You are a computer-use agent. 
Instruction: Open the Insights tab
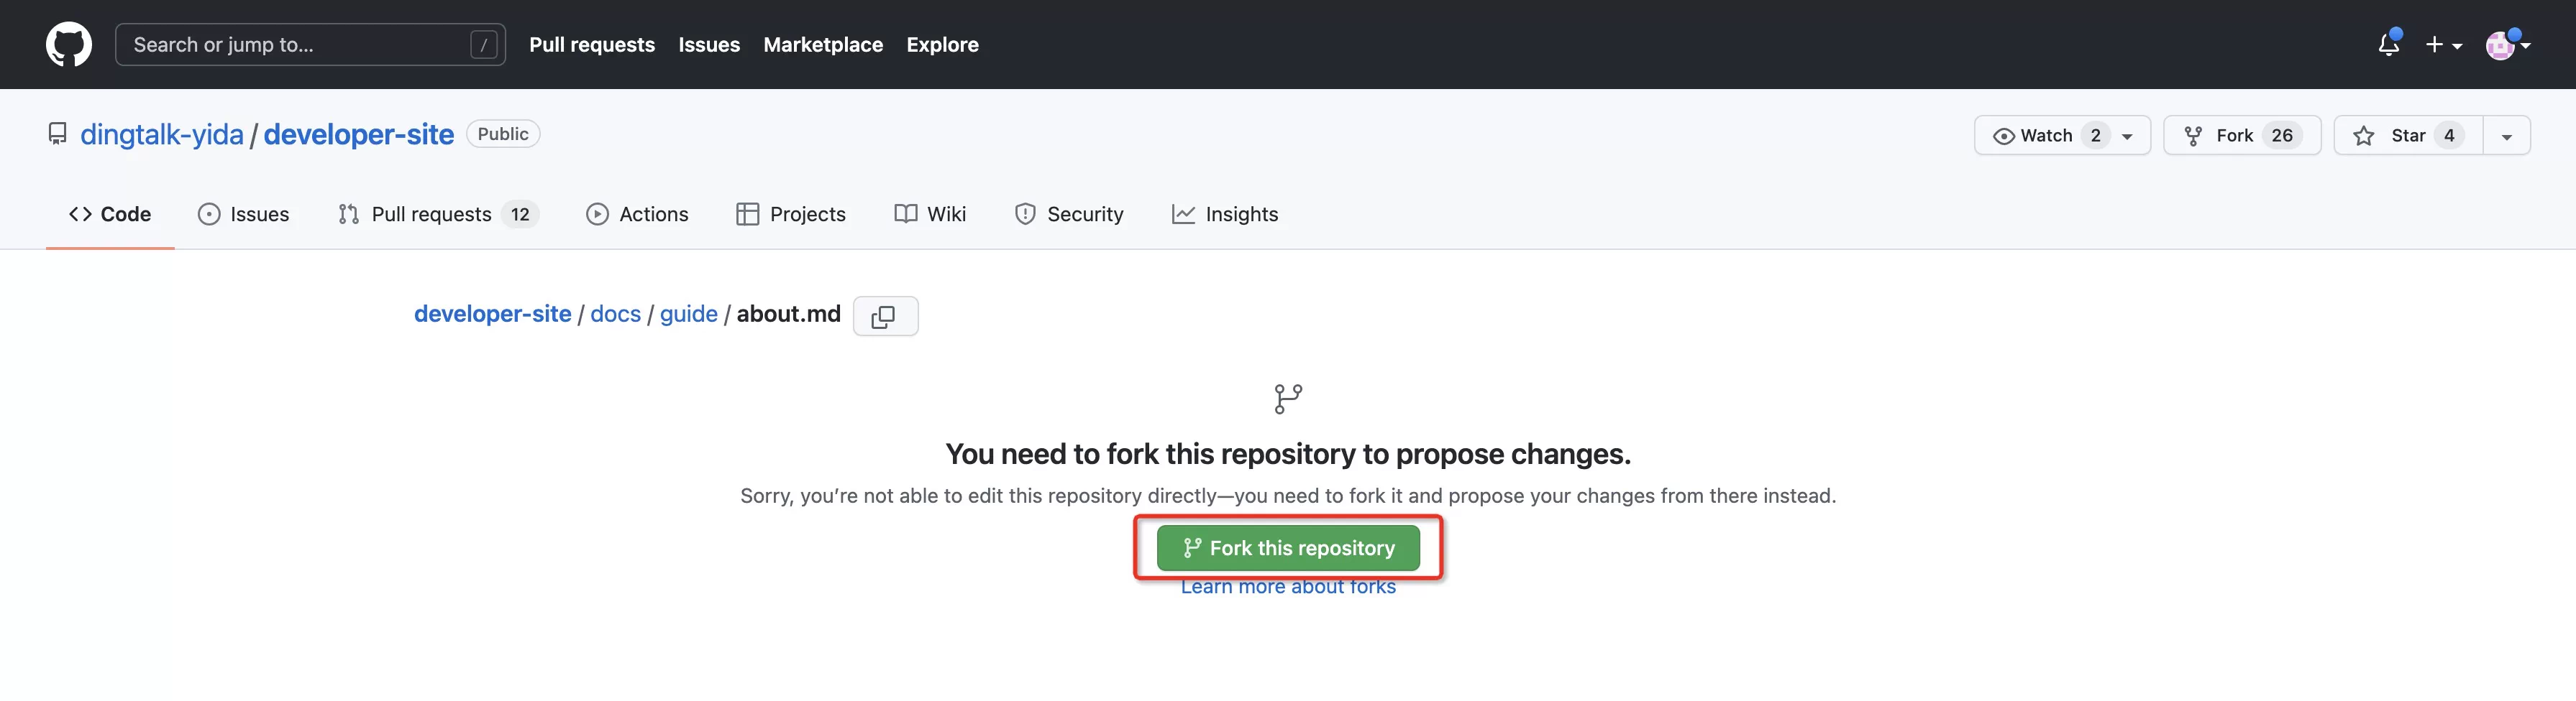point(1225,215)
